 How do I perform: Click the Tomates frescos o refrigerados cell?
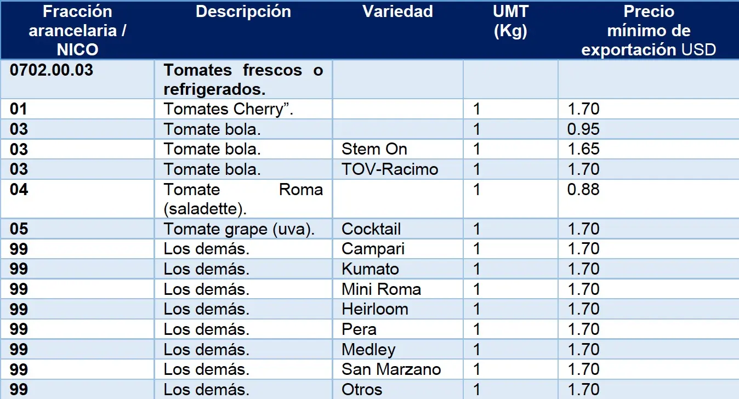pyautogui.click(x=243, y=79)
